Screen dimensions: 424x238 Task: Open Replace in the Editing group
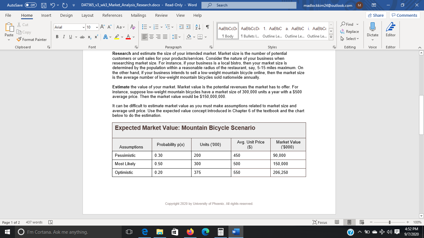click(x=350, y=32)
